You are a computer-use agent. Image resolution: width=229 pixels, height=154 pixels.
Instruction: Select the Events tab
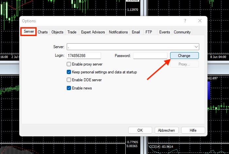point(165,32)
